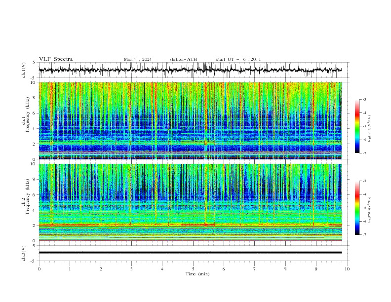Click inside the ch.1 spectrogram panel
Image resolution: width=391 pixels, height=302 pixels.
pos(190,120)
